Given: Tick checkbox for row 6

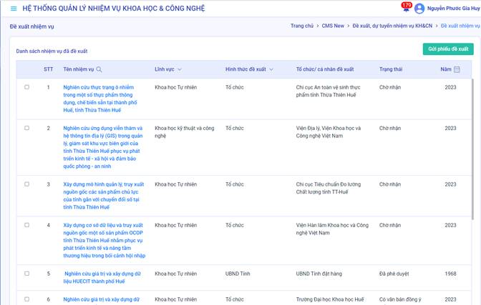Looking at the screenshot, I should click(26, 299).
